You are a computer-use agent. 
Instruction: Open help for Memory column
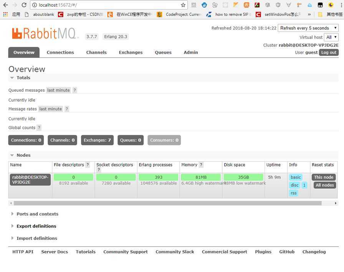coord(201,165)
